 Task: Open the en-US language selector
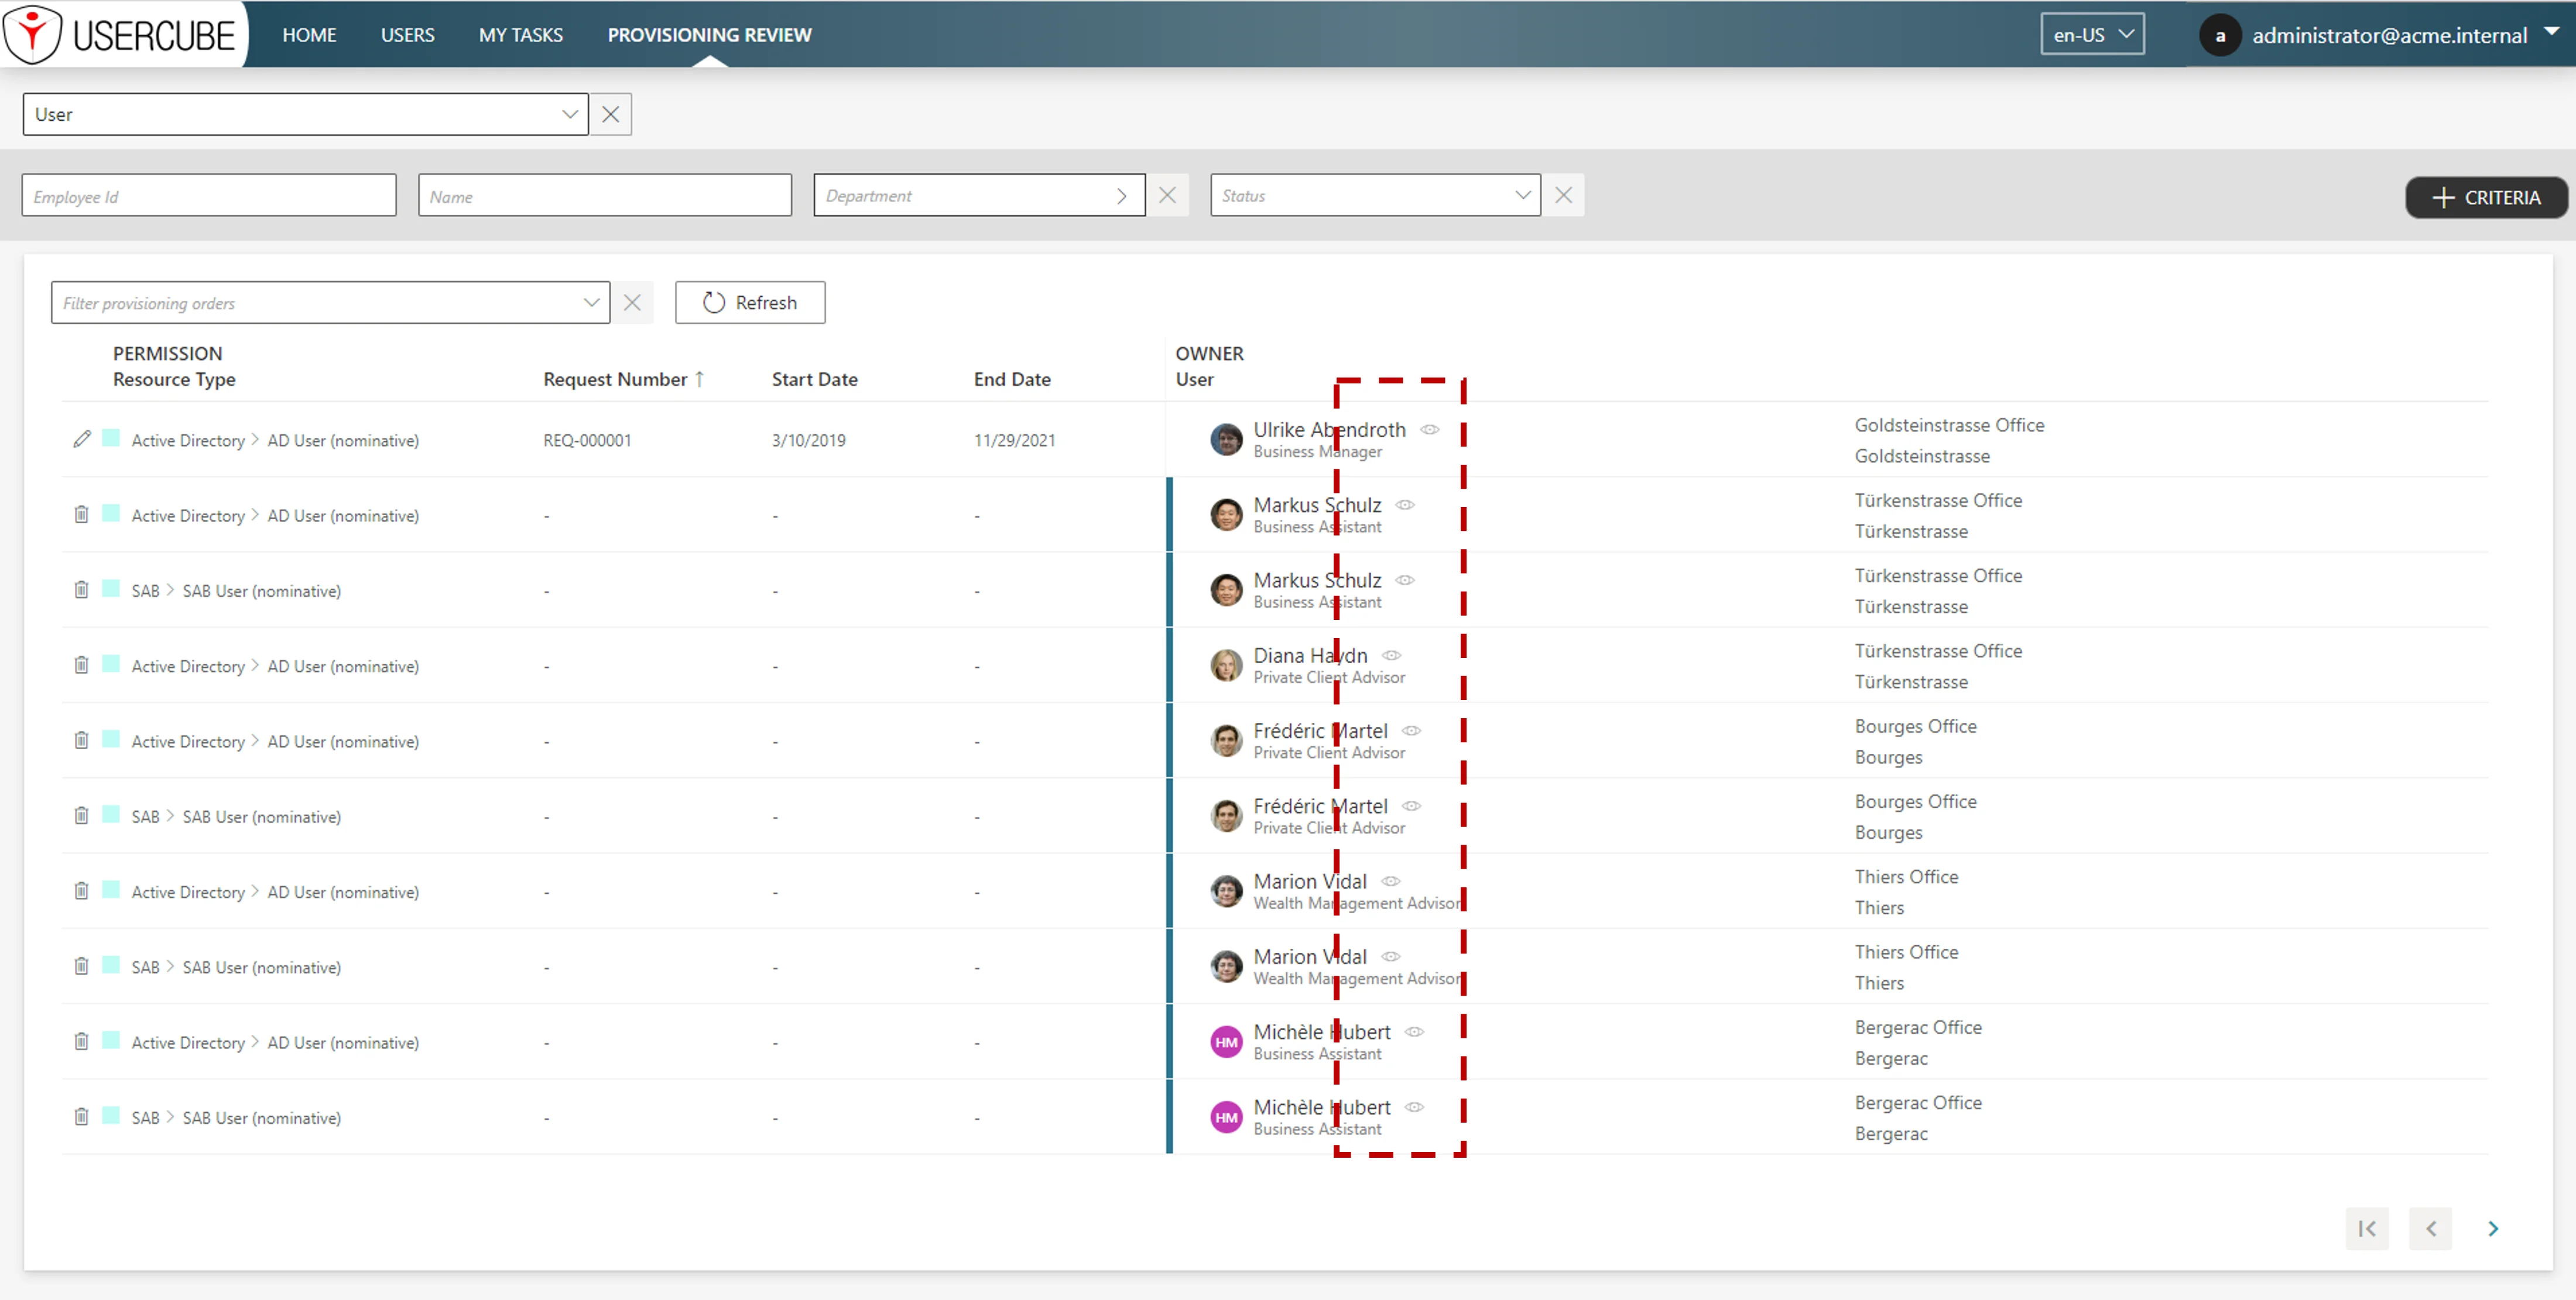point(2092,35)
